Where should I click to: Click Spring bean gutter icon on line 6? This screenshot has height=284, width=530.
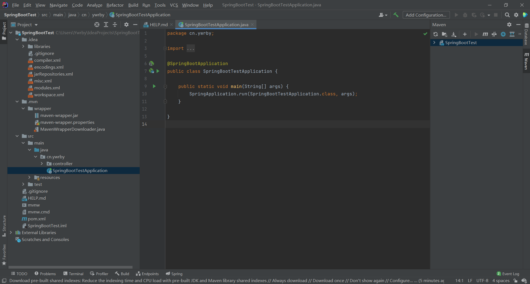point(152,63)
